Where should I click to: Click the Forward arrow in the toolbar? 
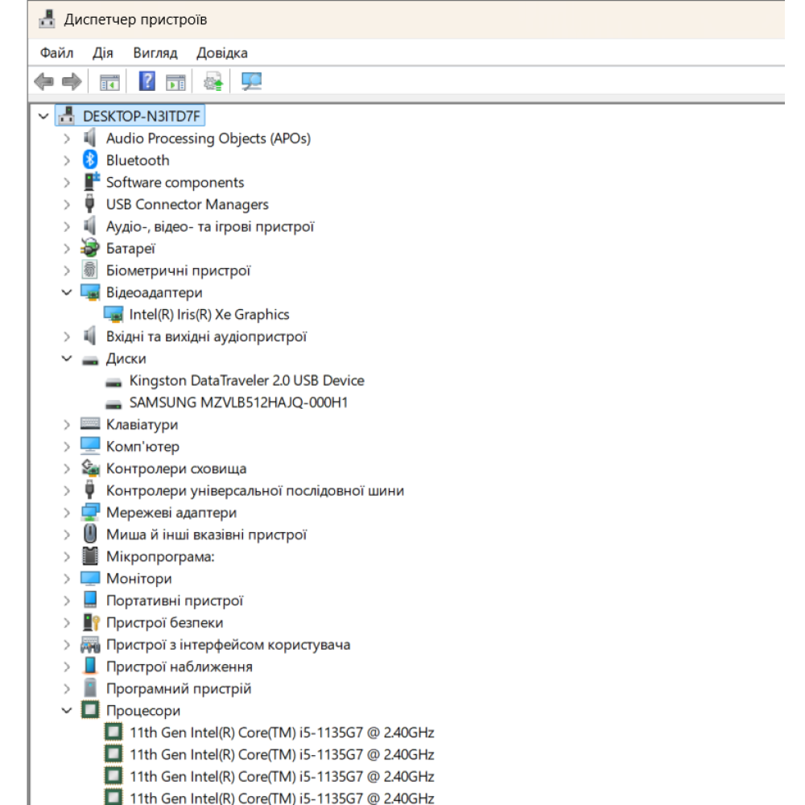72,81
